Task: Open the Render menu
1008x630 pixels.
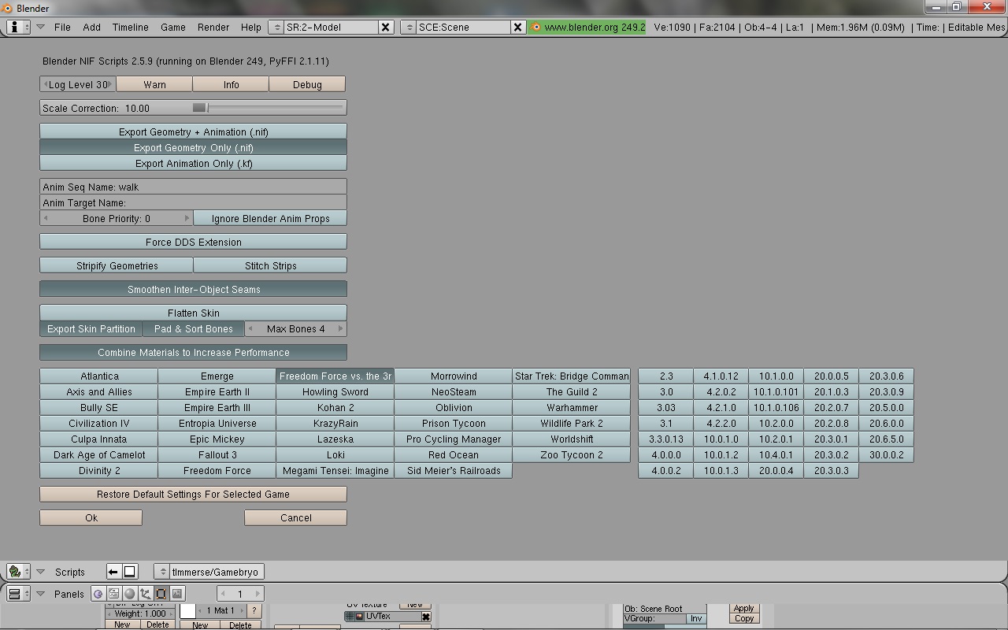Action: 213,27
